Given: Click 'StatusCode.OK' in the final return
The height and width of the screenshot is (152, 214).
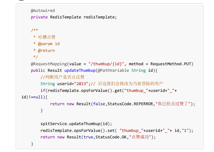Looking at the screenshot, I should click(x=111, y=137).
